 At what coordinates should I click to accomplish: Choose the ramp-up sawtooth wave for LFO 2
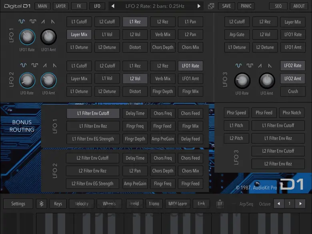[45, 65]
